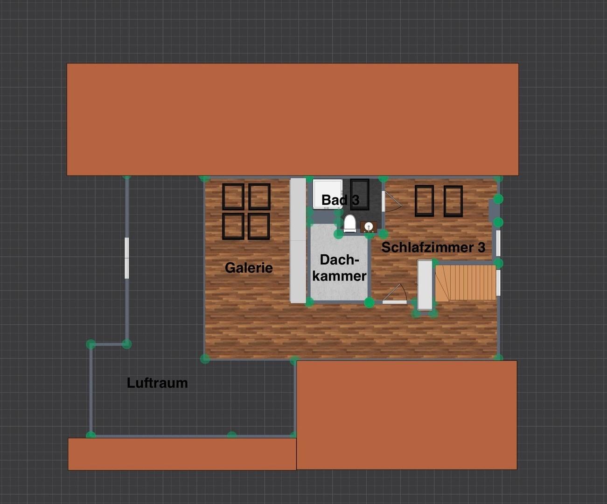Select the Luftraum label

pos(157,383)
